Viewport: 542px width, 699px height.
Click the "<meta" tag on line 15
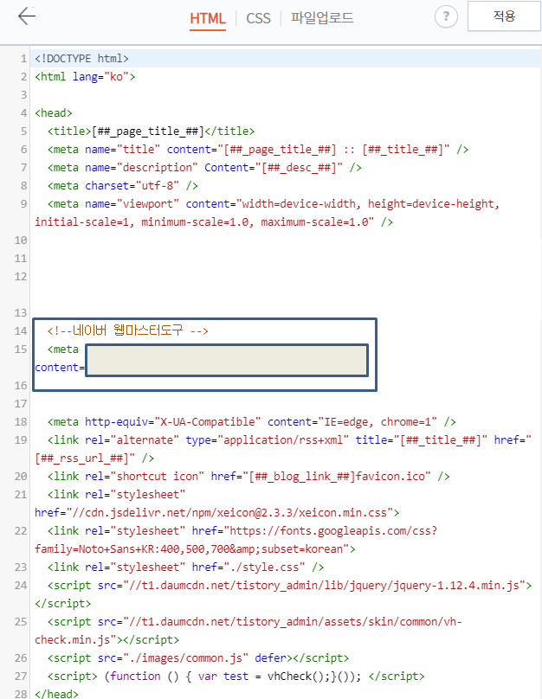pos(63,349)
